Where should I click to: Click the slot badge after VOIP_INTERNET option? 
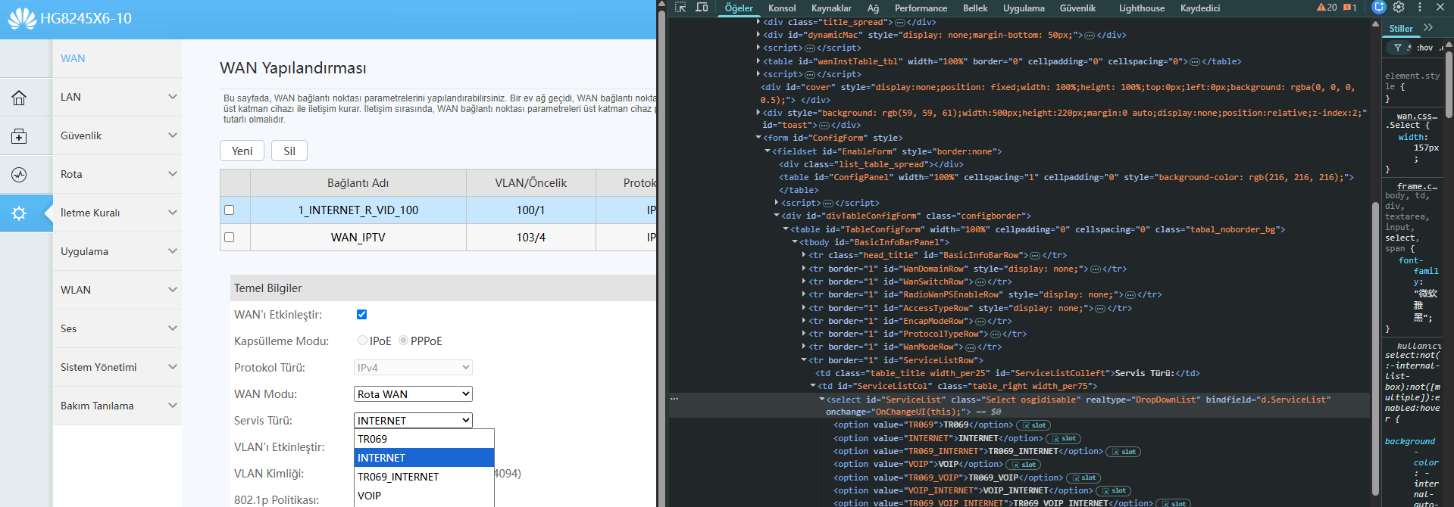click(x=1114, y=491)
